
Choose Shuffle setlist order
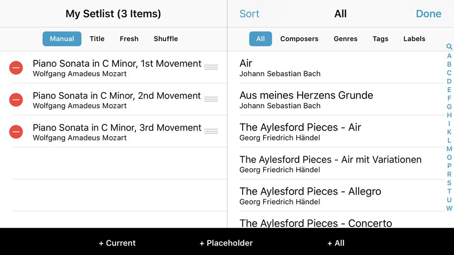pos(166,39)
